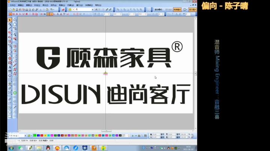The image size is (270, 151).
Task: Toggle the 显示图片 show picture button
Action: point(192,9)
